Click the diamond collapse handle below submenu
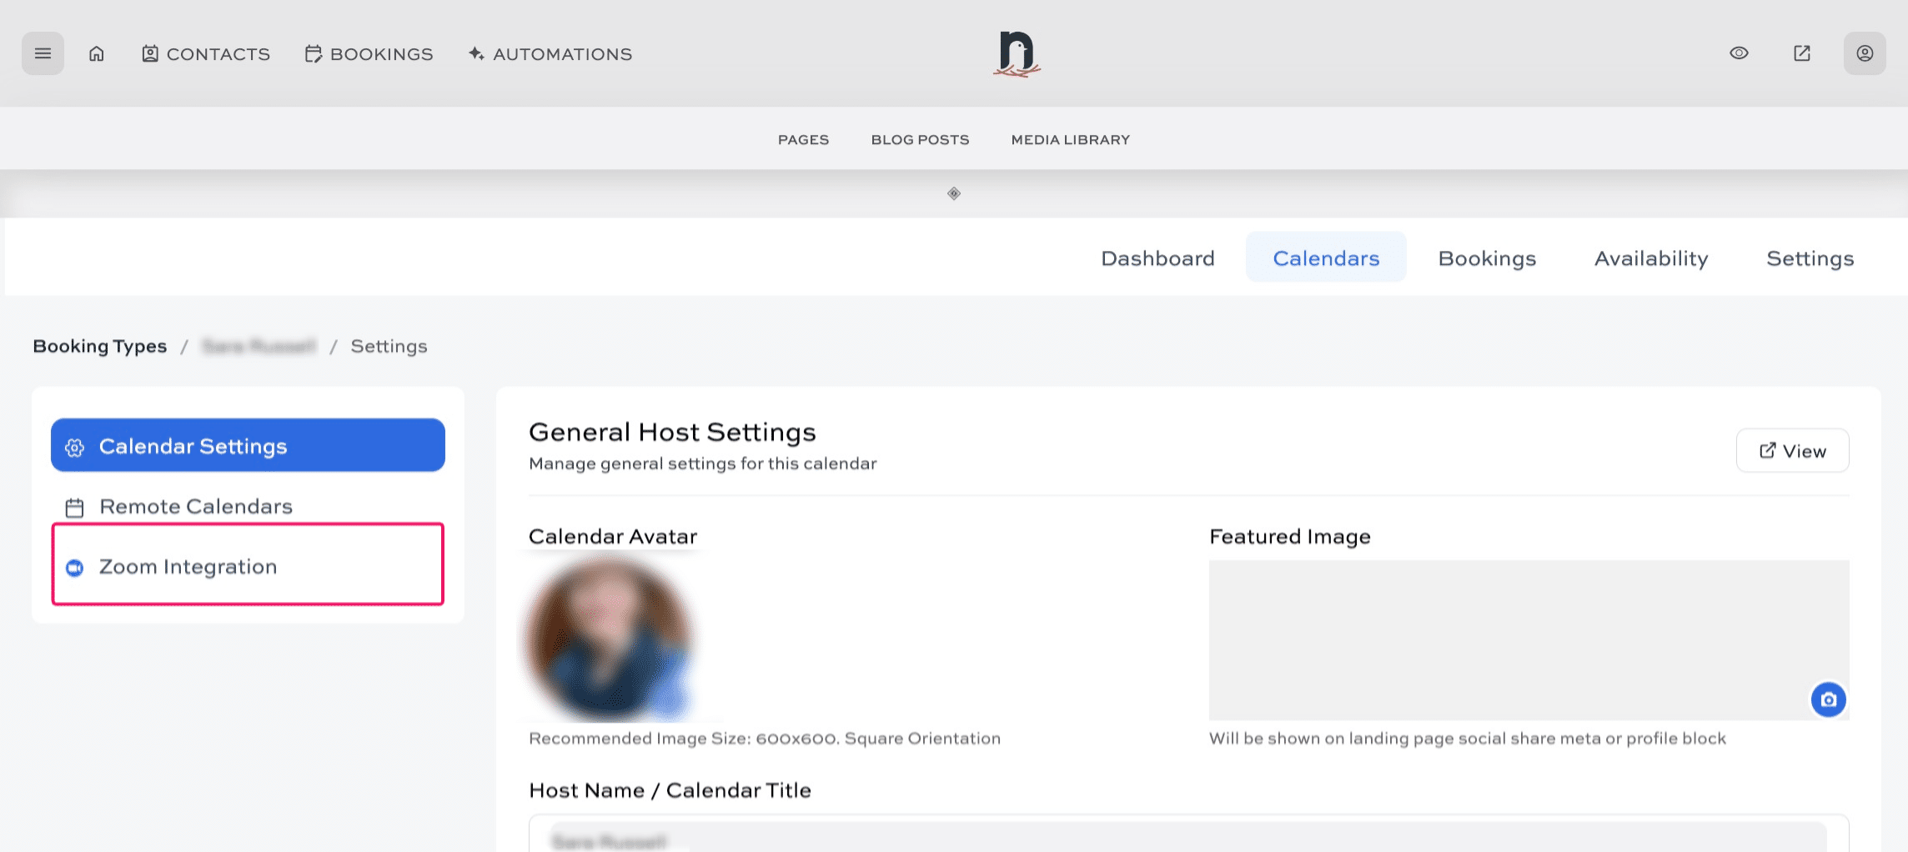This screenshot has height=852, width=1908. (954, 193)
